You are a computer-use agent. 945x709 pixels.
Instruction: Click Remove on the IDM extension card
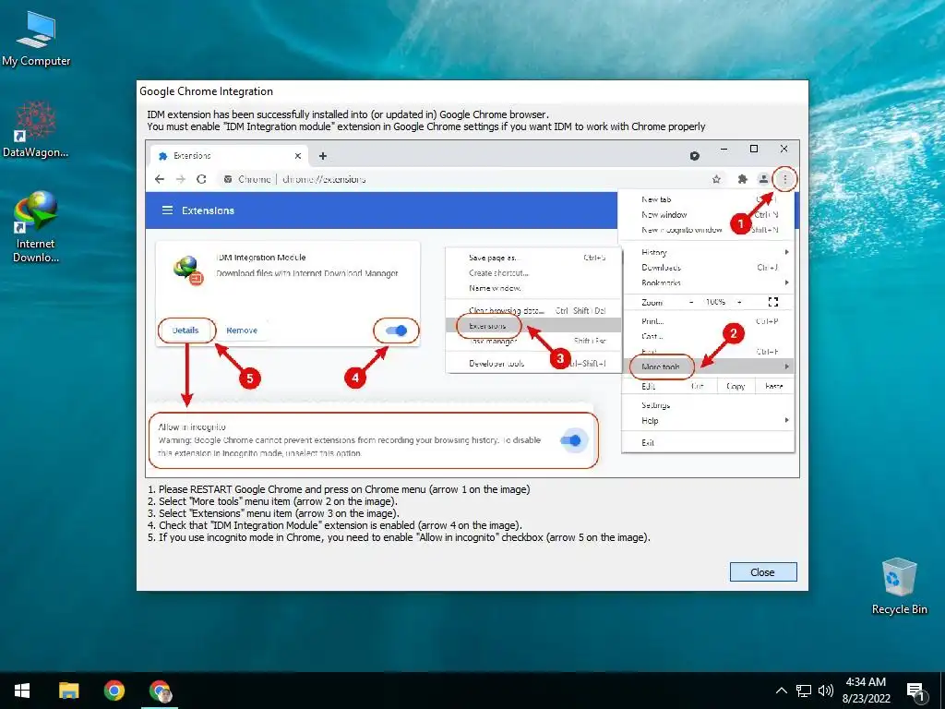tap(242, 330)
